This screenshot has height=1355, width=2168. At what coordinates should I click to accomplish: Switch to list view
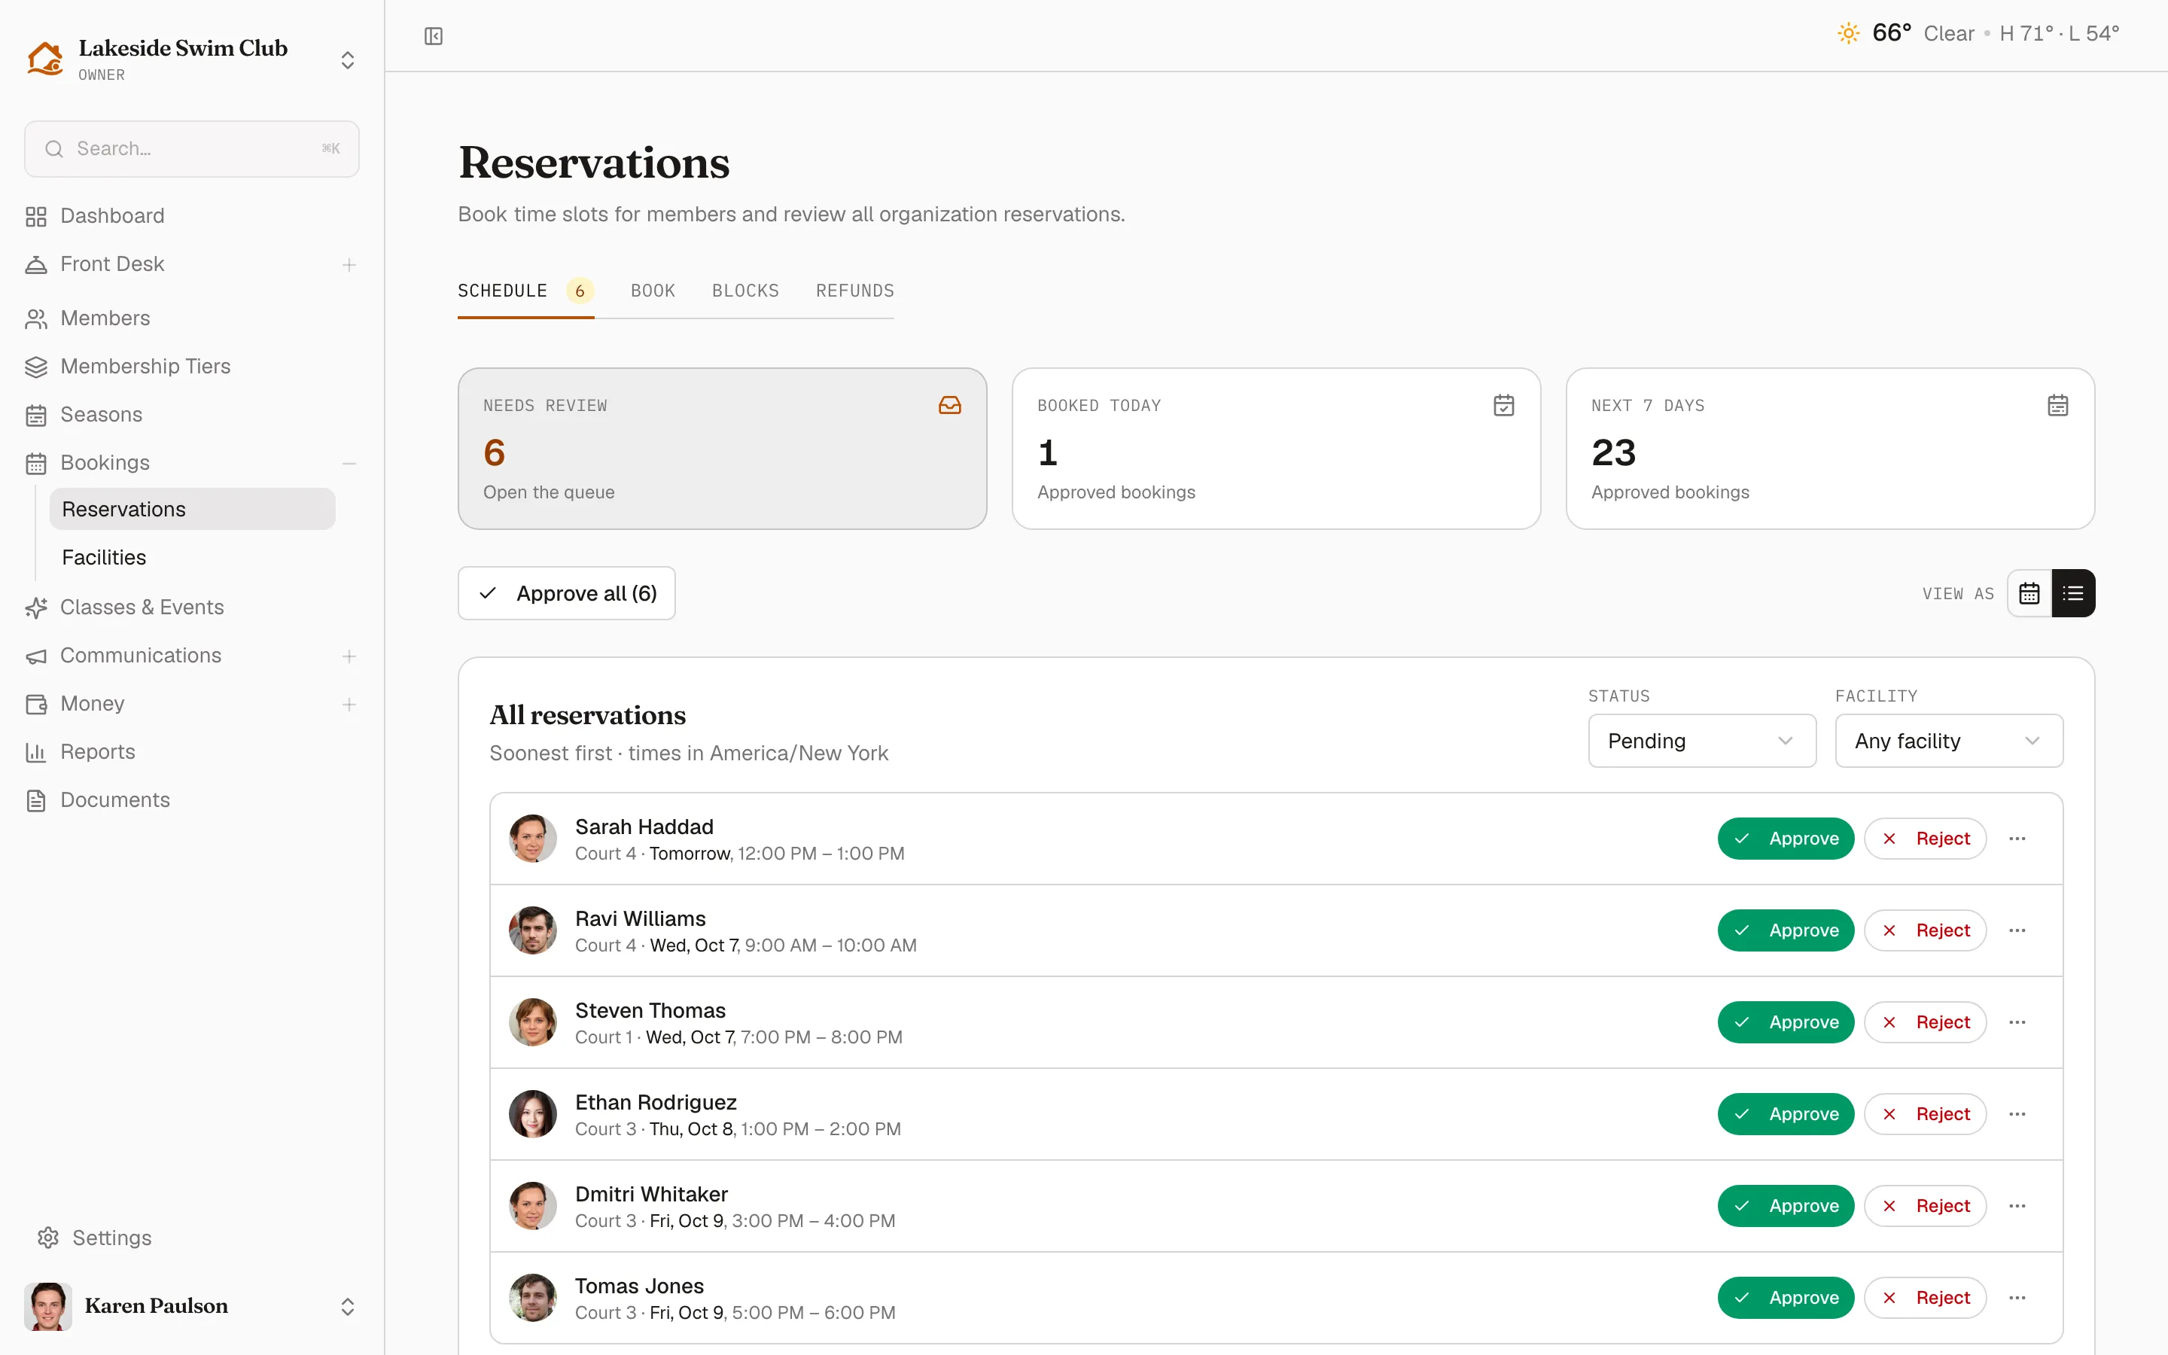pos(2073,593)
